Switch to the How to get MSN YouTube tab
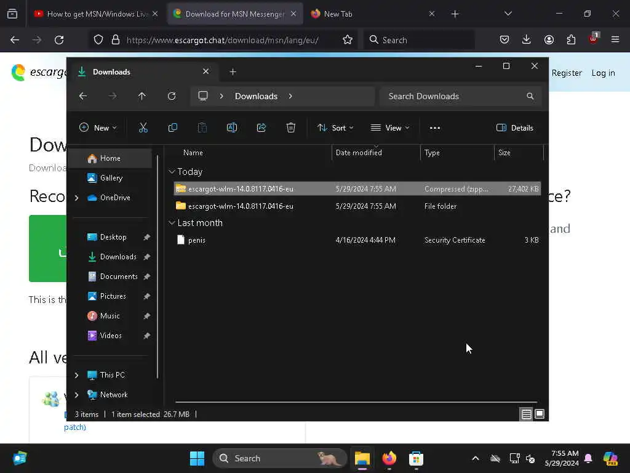Screen dimensions: 630x473 tap(95, 14)
